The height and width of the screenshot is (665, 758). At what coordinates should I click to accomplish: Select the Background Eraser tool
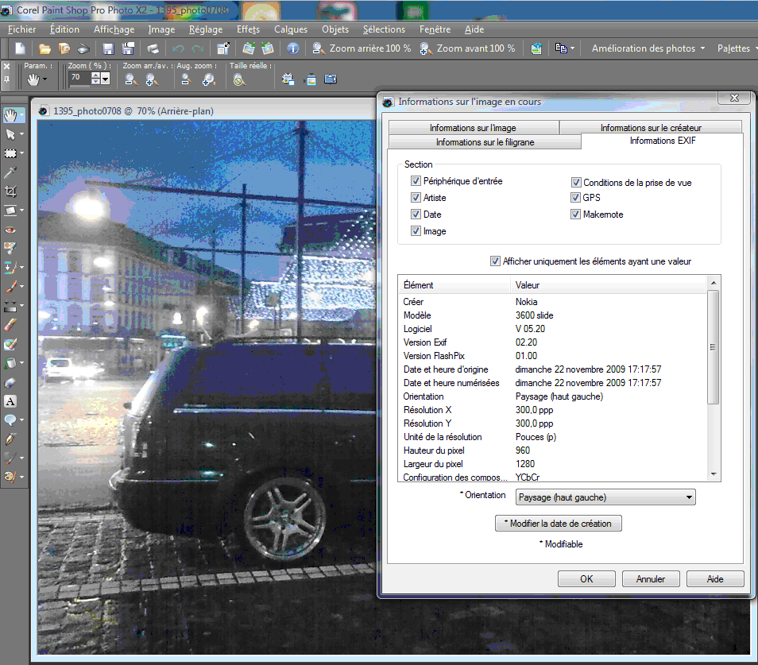[10, 343]
